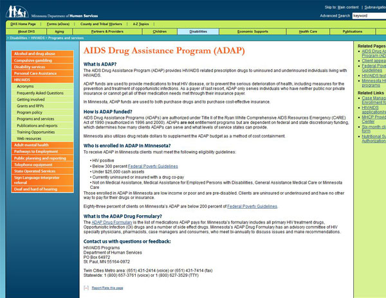
Task: Open Forms (eDocs) link
Action: point(58,24)
